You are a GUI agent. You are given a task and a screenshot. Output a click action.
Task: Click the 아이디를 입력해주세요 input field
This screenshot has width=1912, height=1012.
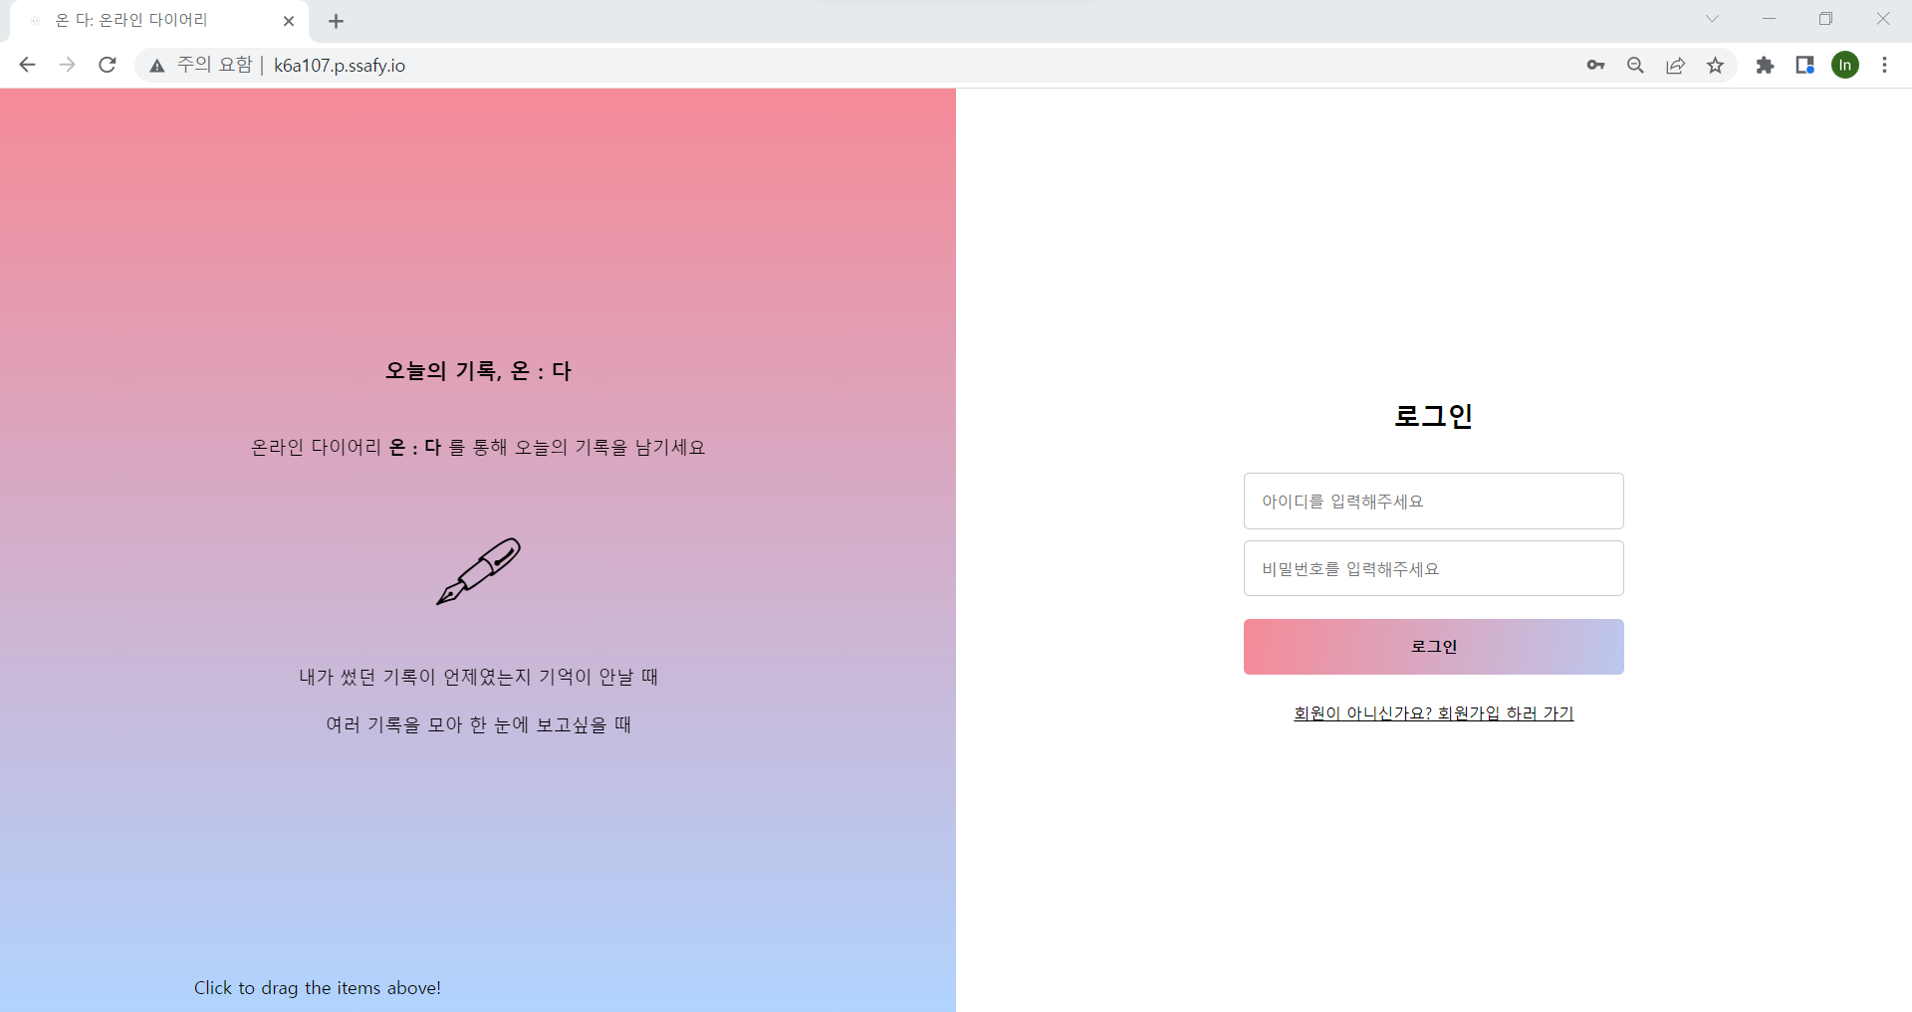click(x=1432, y=501)
